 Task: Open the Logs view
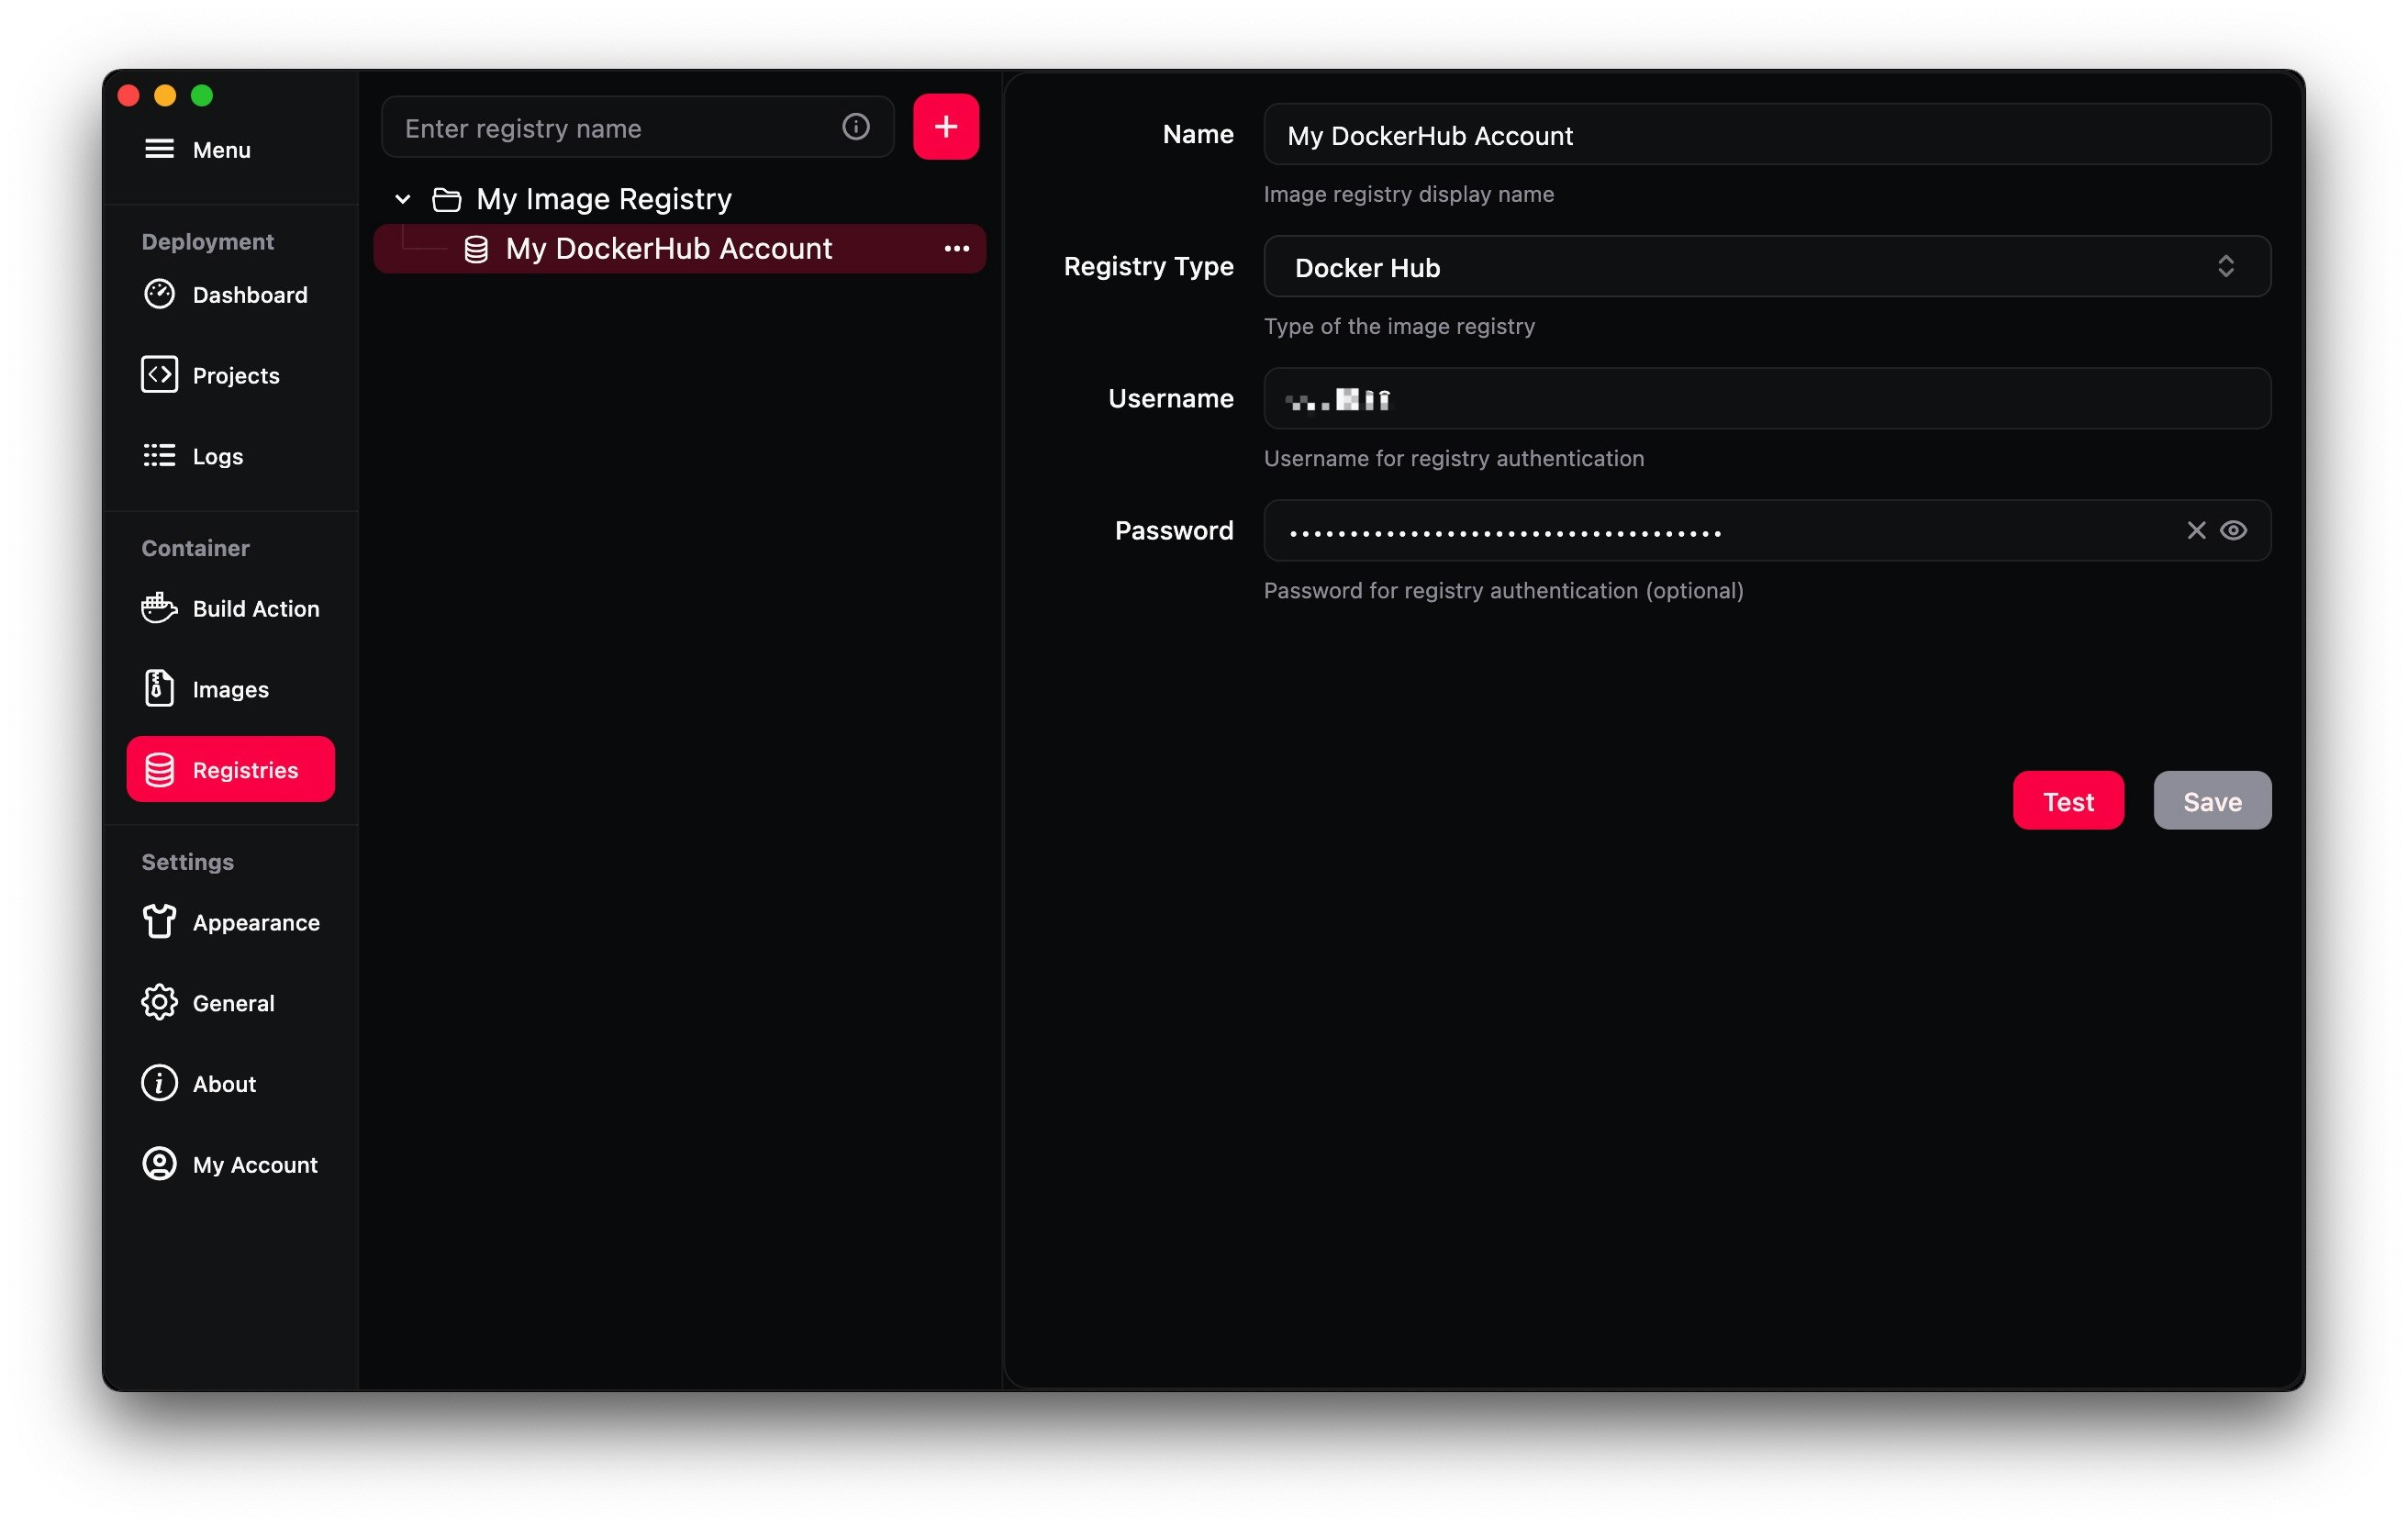point(217,456)
